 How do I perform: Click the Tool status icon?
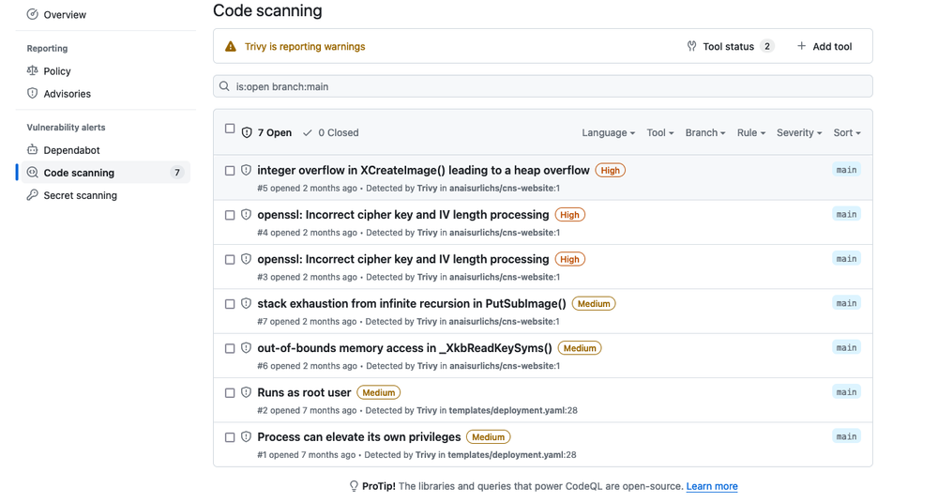(691, 46)
